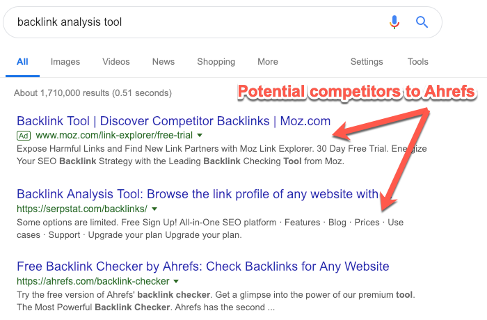Switch to the Videos tab
The height and width of the screenshot is (320, 487).
point(115,62)
